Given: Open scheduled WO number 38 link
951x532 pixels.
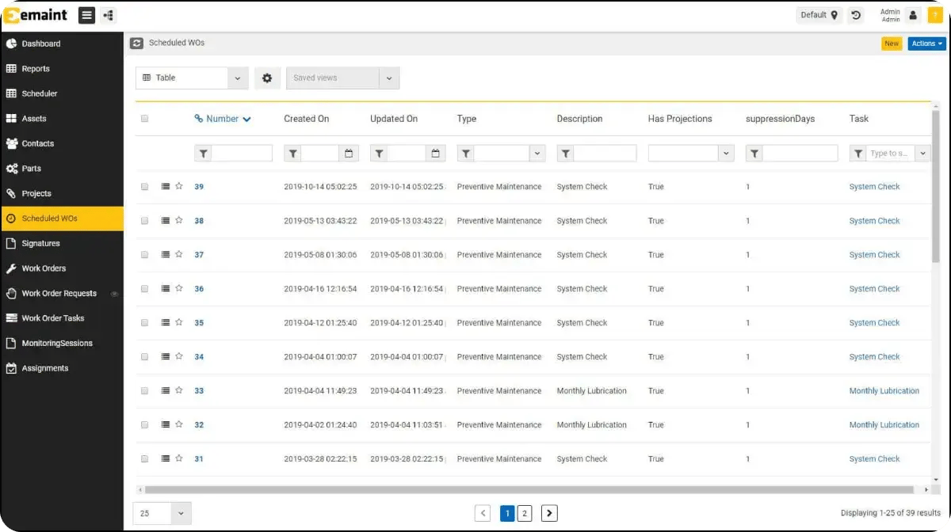Looking at the screenshot, I should pos(199,221).
